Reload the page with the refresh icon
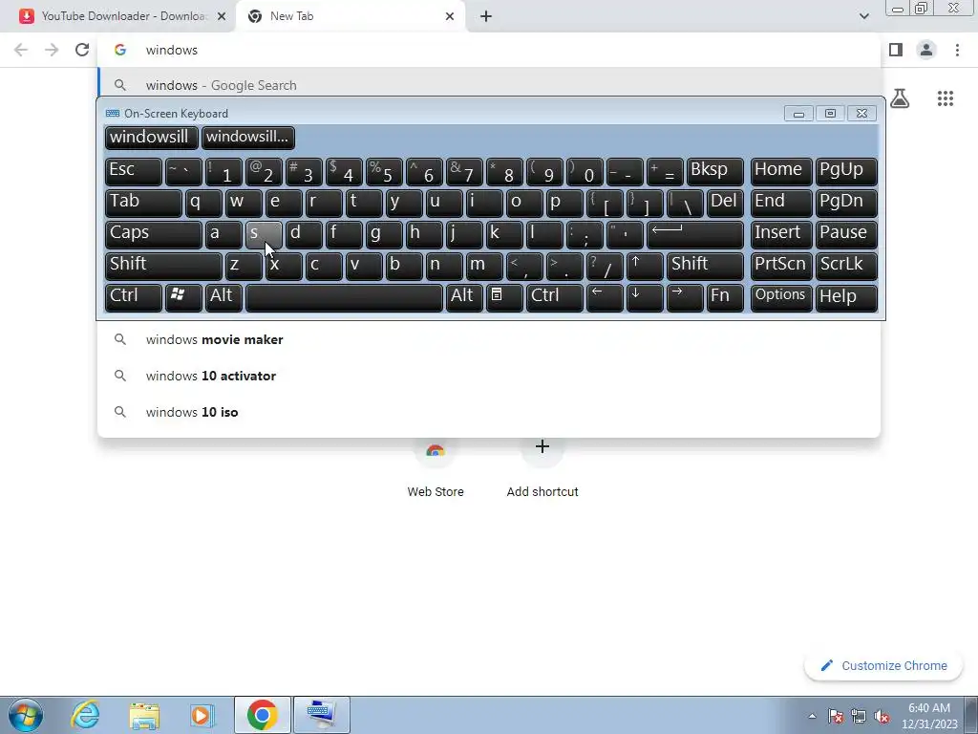The image size is (978, 734). pyautogui.click(x=82, y=50)
